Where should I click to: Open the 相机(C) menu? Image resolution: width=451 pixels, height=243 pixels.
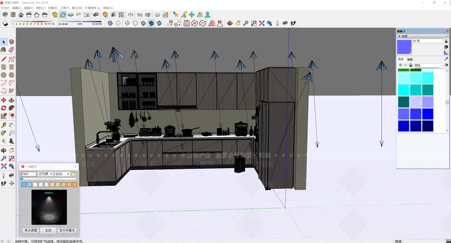click(41, 8)
